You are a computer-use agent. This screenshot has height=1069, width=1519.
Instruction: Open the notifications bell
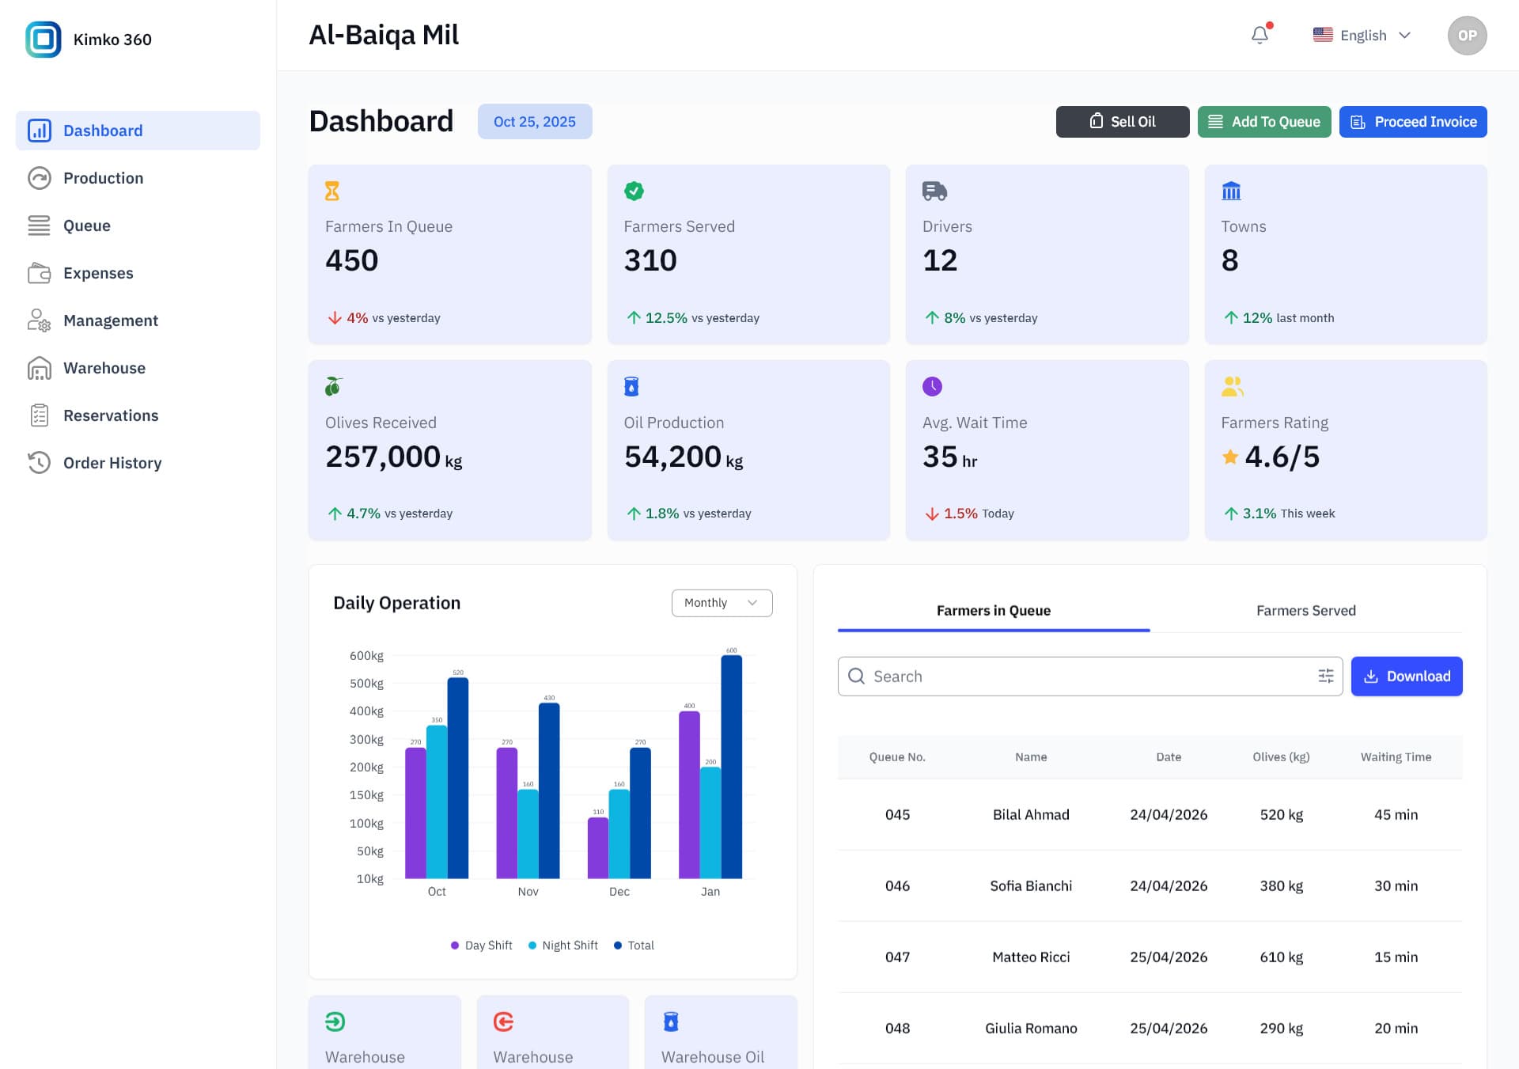point(1260,35)
